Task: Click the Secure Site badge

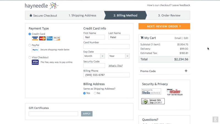Action: (153, 101)
